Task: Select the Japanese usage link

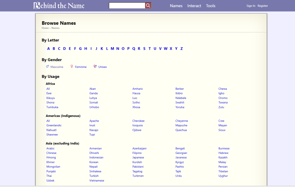Action: 138,157
